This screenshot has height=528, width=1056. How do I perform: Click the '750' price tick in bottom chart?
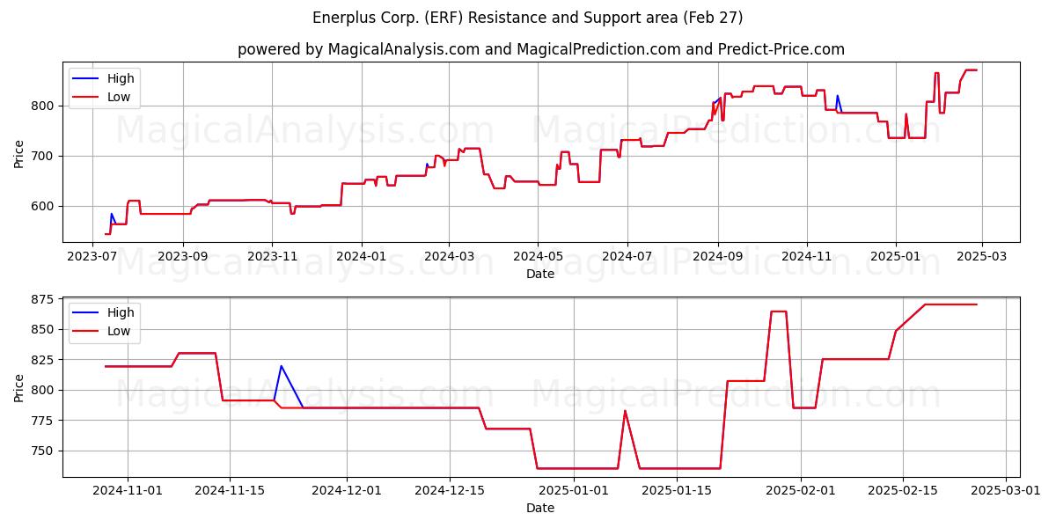tap(44, 451)
